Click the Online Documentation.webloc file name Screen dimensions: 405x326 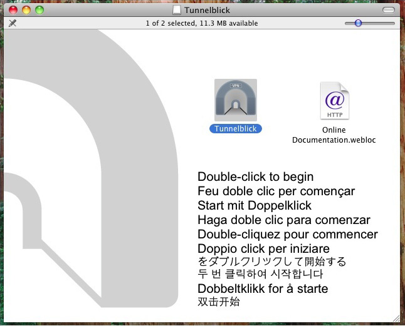pyautogui.click(x=334, y=135)
